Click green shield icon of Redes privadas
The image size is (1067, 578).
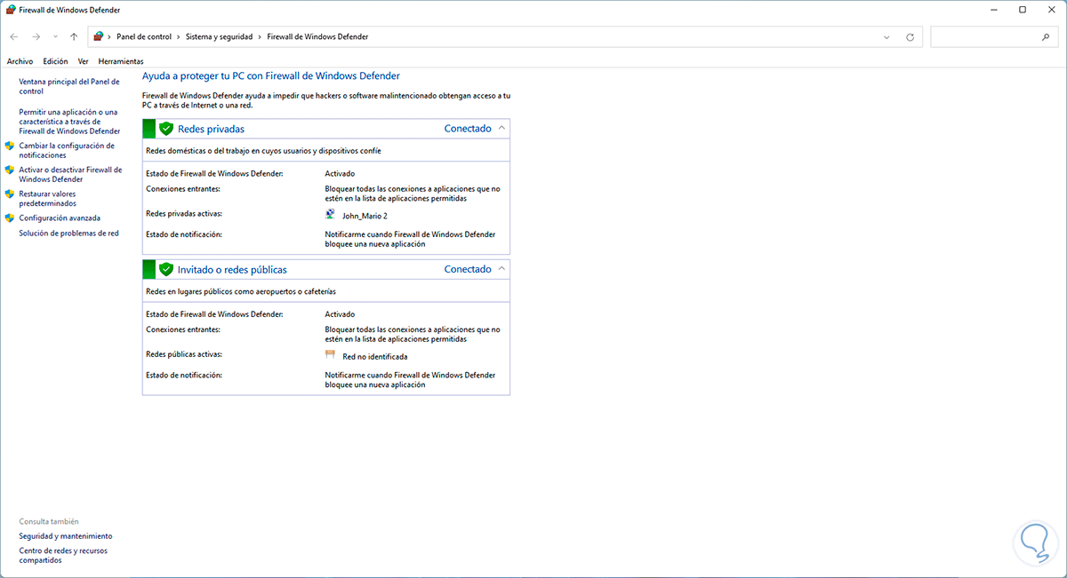165,129
